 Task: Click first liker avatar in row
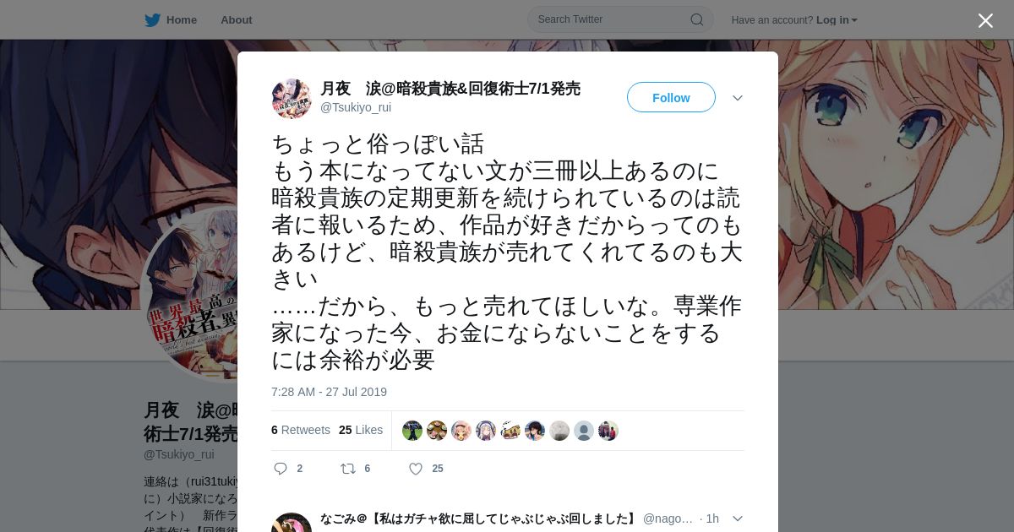412,431
